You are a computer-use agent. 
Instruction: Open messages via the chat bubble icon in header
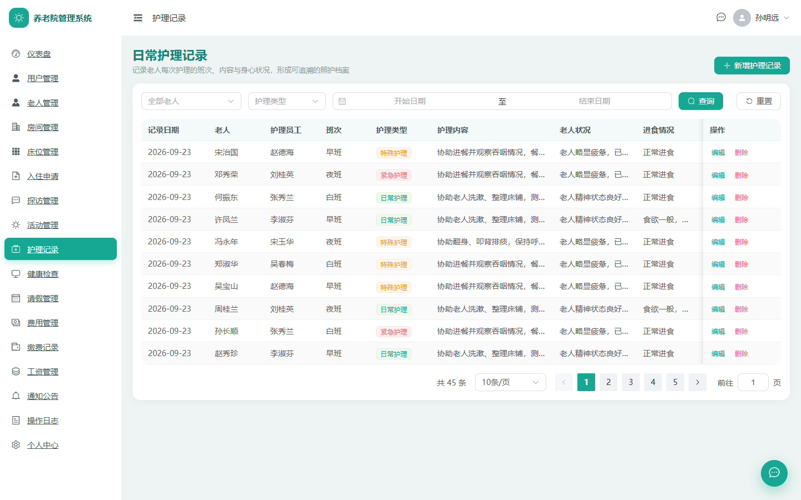721,17
